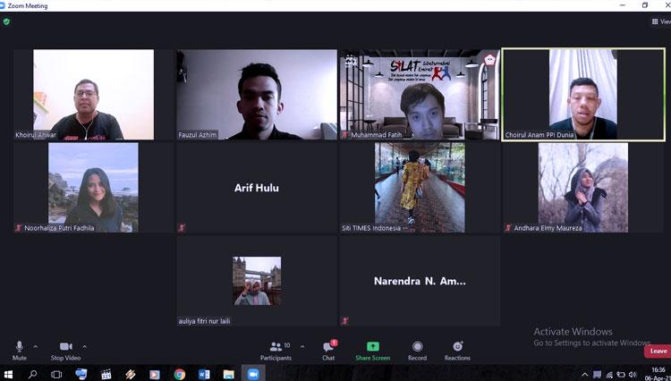Click the green Share Screen button
This screenshot has width=671, height=381.
tap(373, 351)
